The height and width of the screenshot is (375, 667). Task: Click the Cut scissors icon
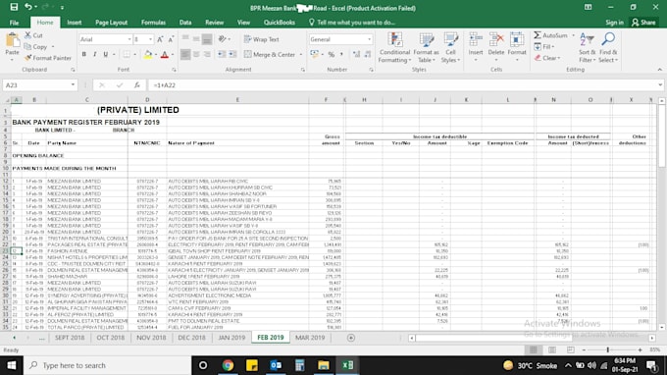pyautogui.click(x=28, y=35)
